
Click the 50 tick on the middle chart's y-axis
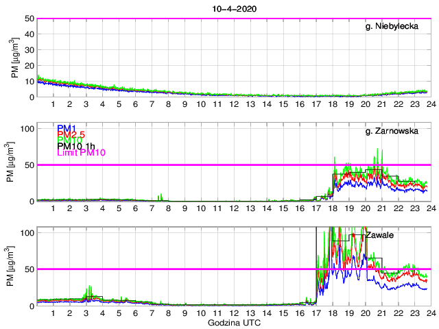click(x=29, y=165)
